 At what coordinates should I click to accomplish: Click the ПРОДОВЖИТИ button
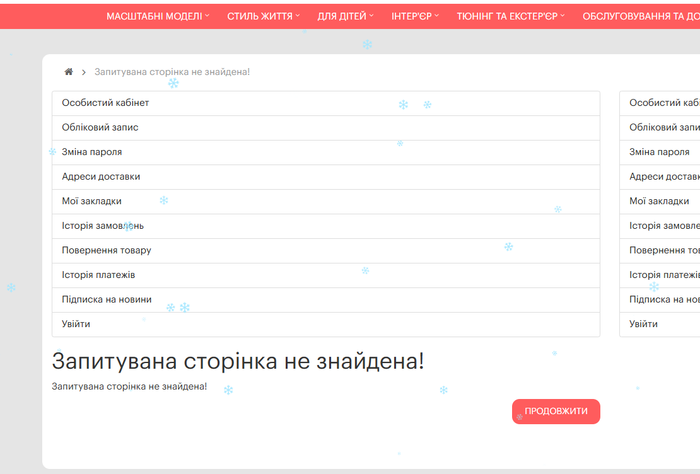point(556,412)
